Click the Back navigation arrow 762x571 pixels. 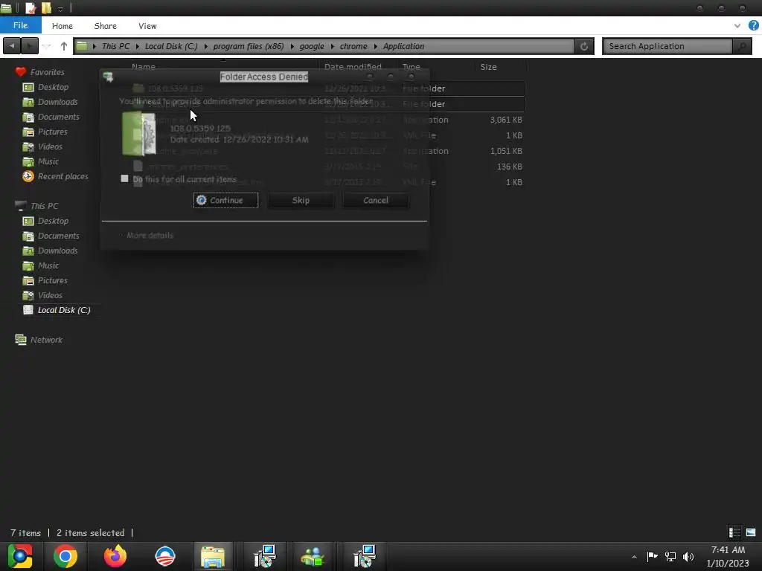(x=12, y=46)
